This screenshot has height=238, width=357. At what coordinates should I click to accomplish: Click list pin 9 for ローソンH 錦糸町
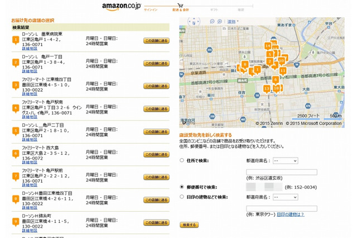(x=16, y=222)
